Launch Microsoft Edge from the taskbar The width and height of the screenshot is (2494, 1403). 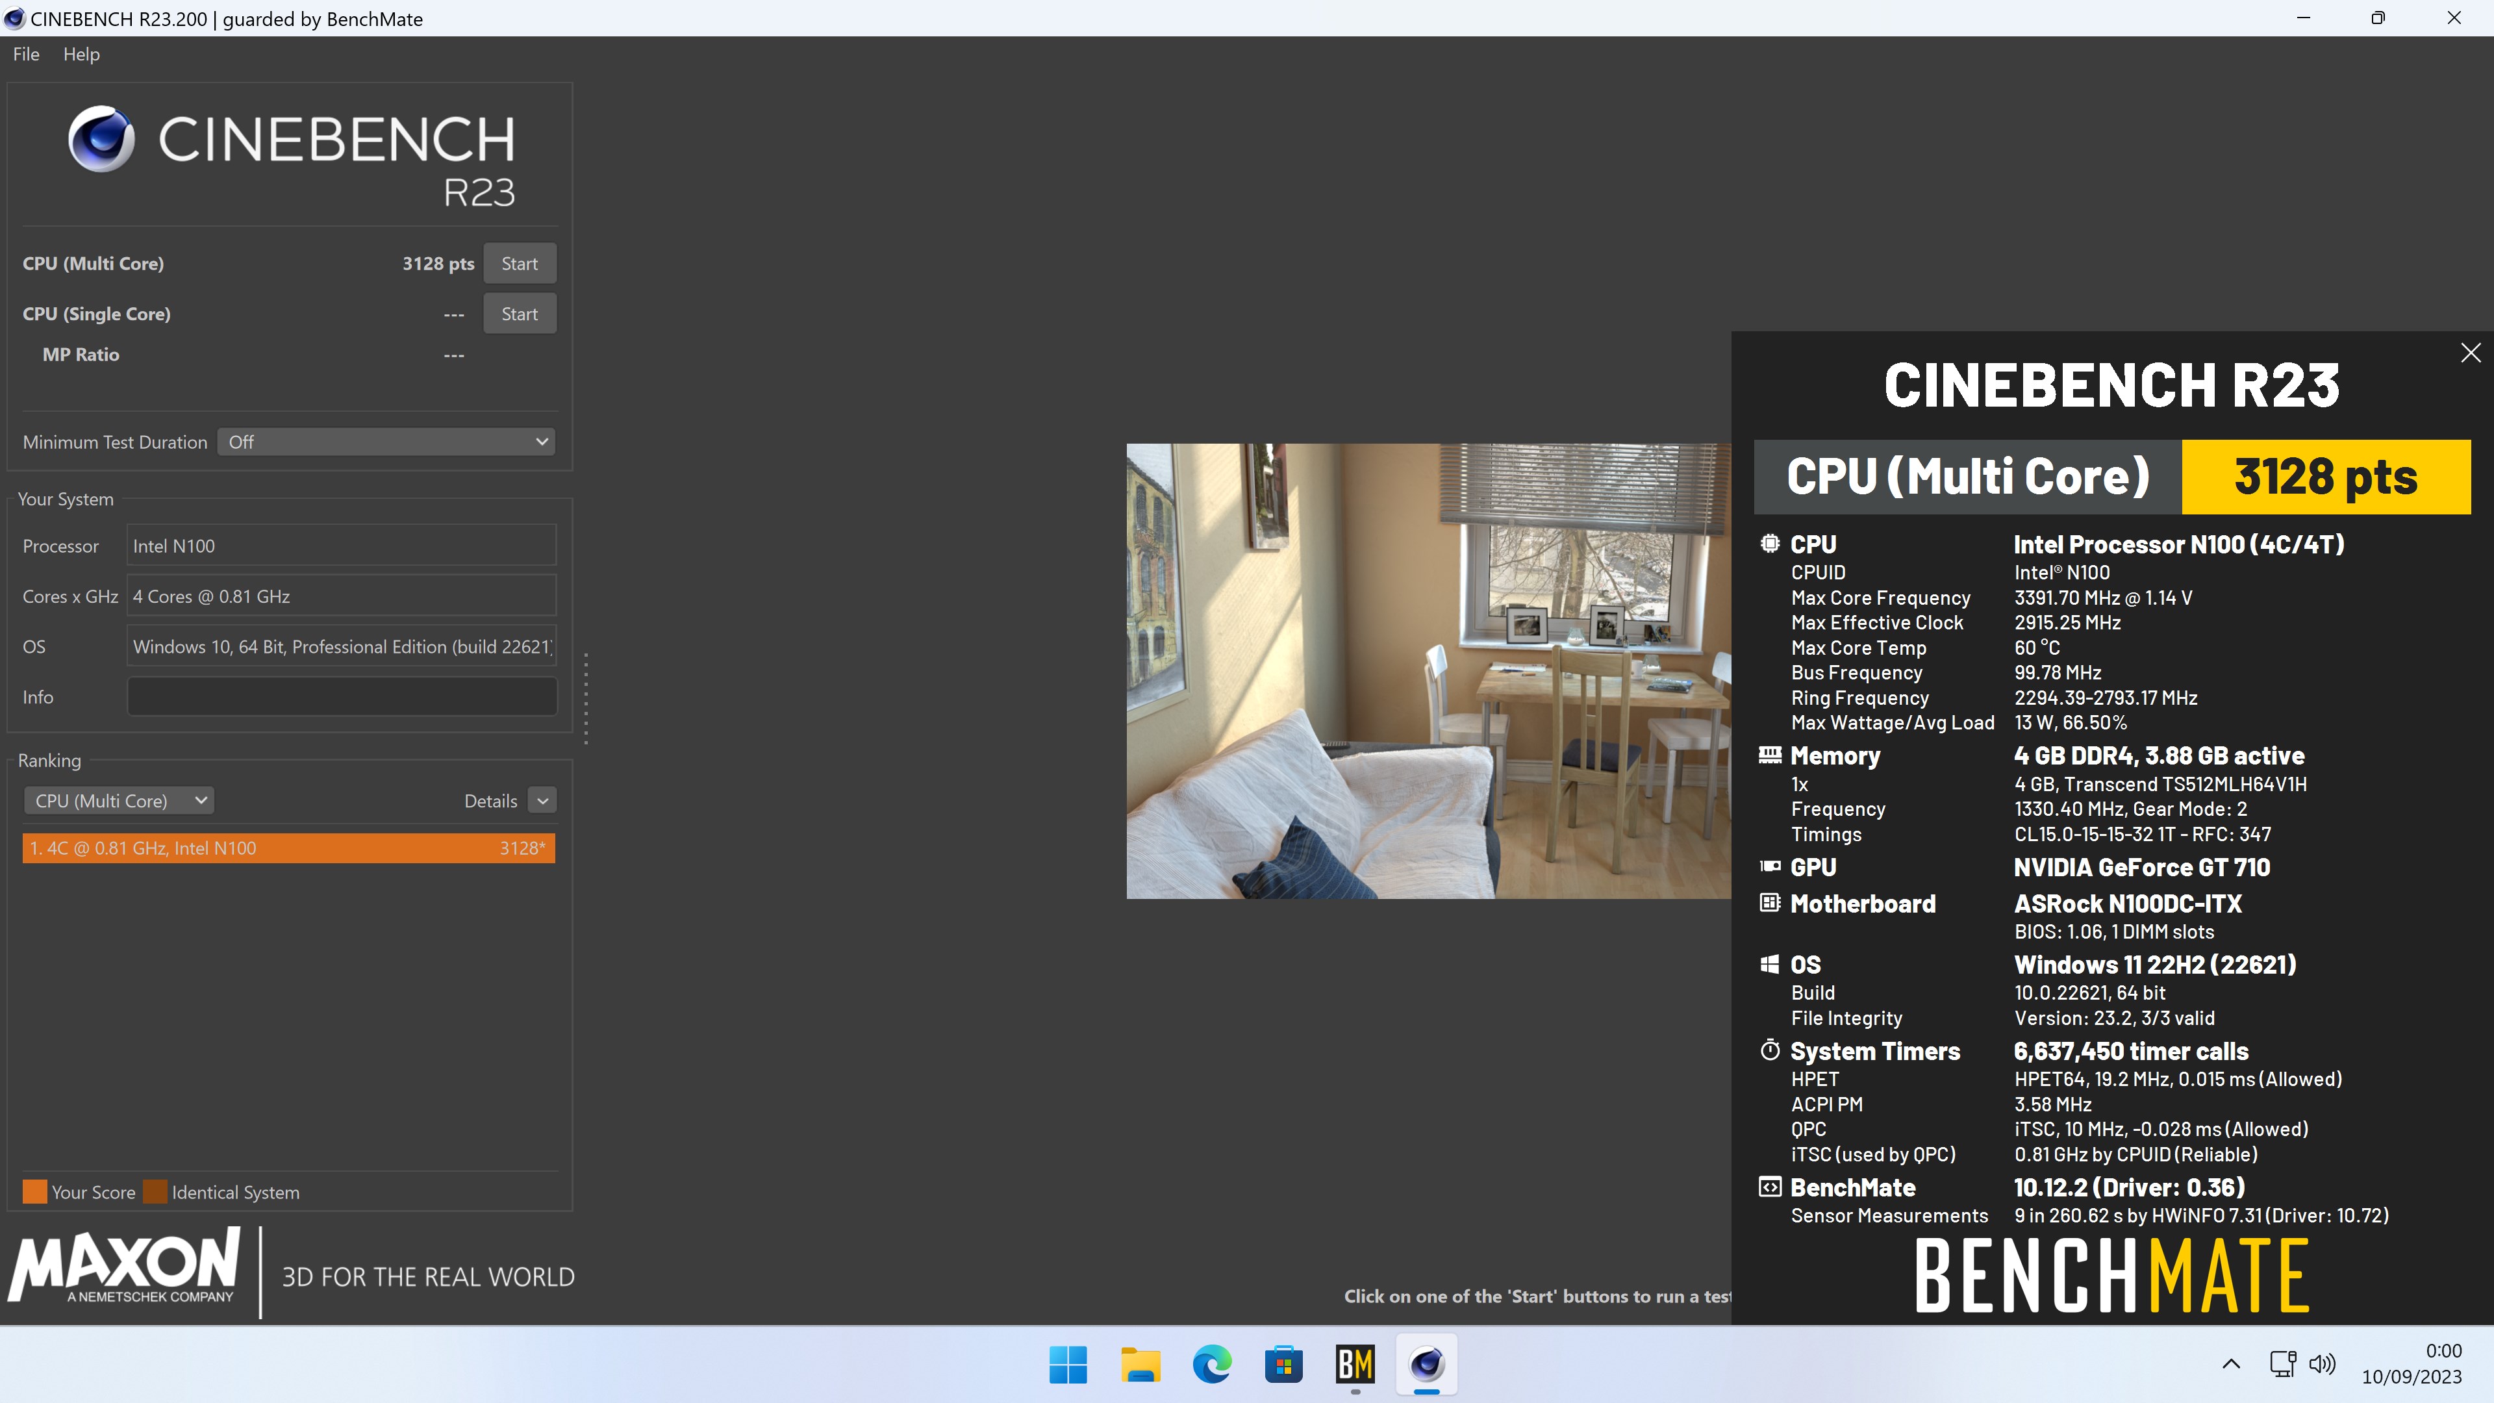[1212, 1365]
